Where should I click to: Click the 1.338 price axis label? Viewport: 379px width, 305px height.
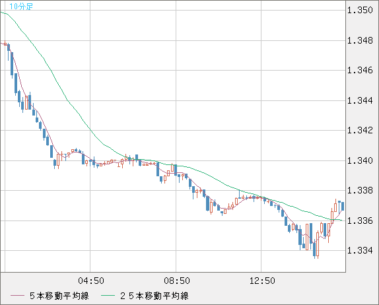[x=360, y=190]
